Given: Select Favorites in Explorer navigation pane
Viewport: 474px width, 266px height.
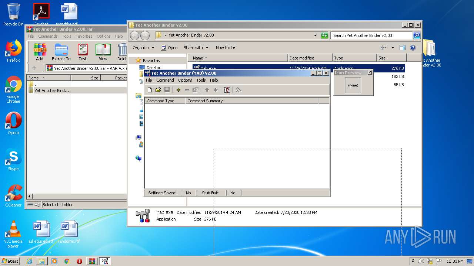Looking at the screenshot, I should [151, 60].
